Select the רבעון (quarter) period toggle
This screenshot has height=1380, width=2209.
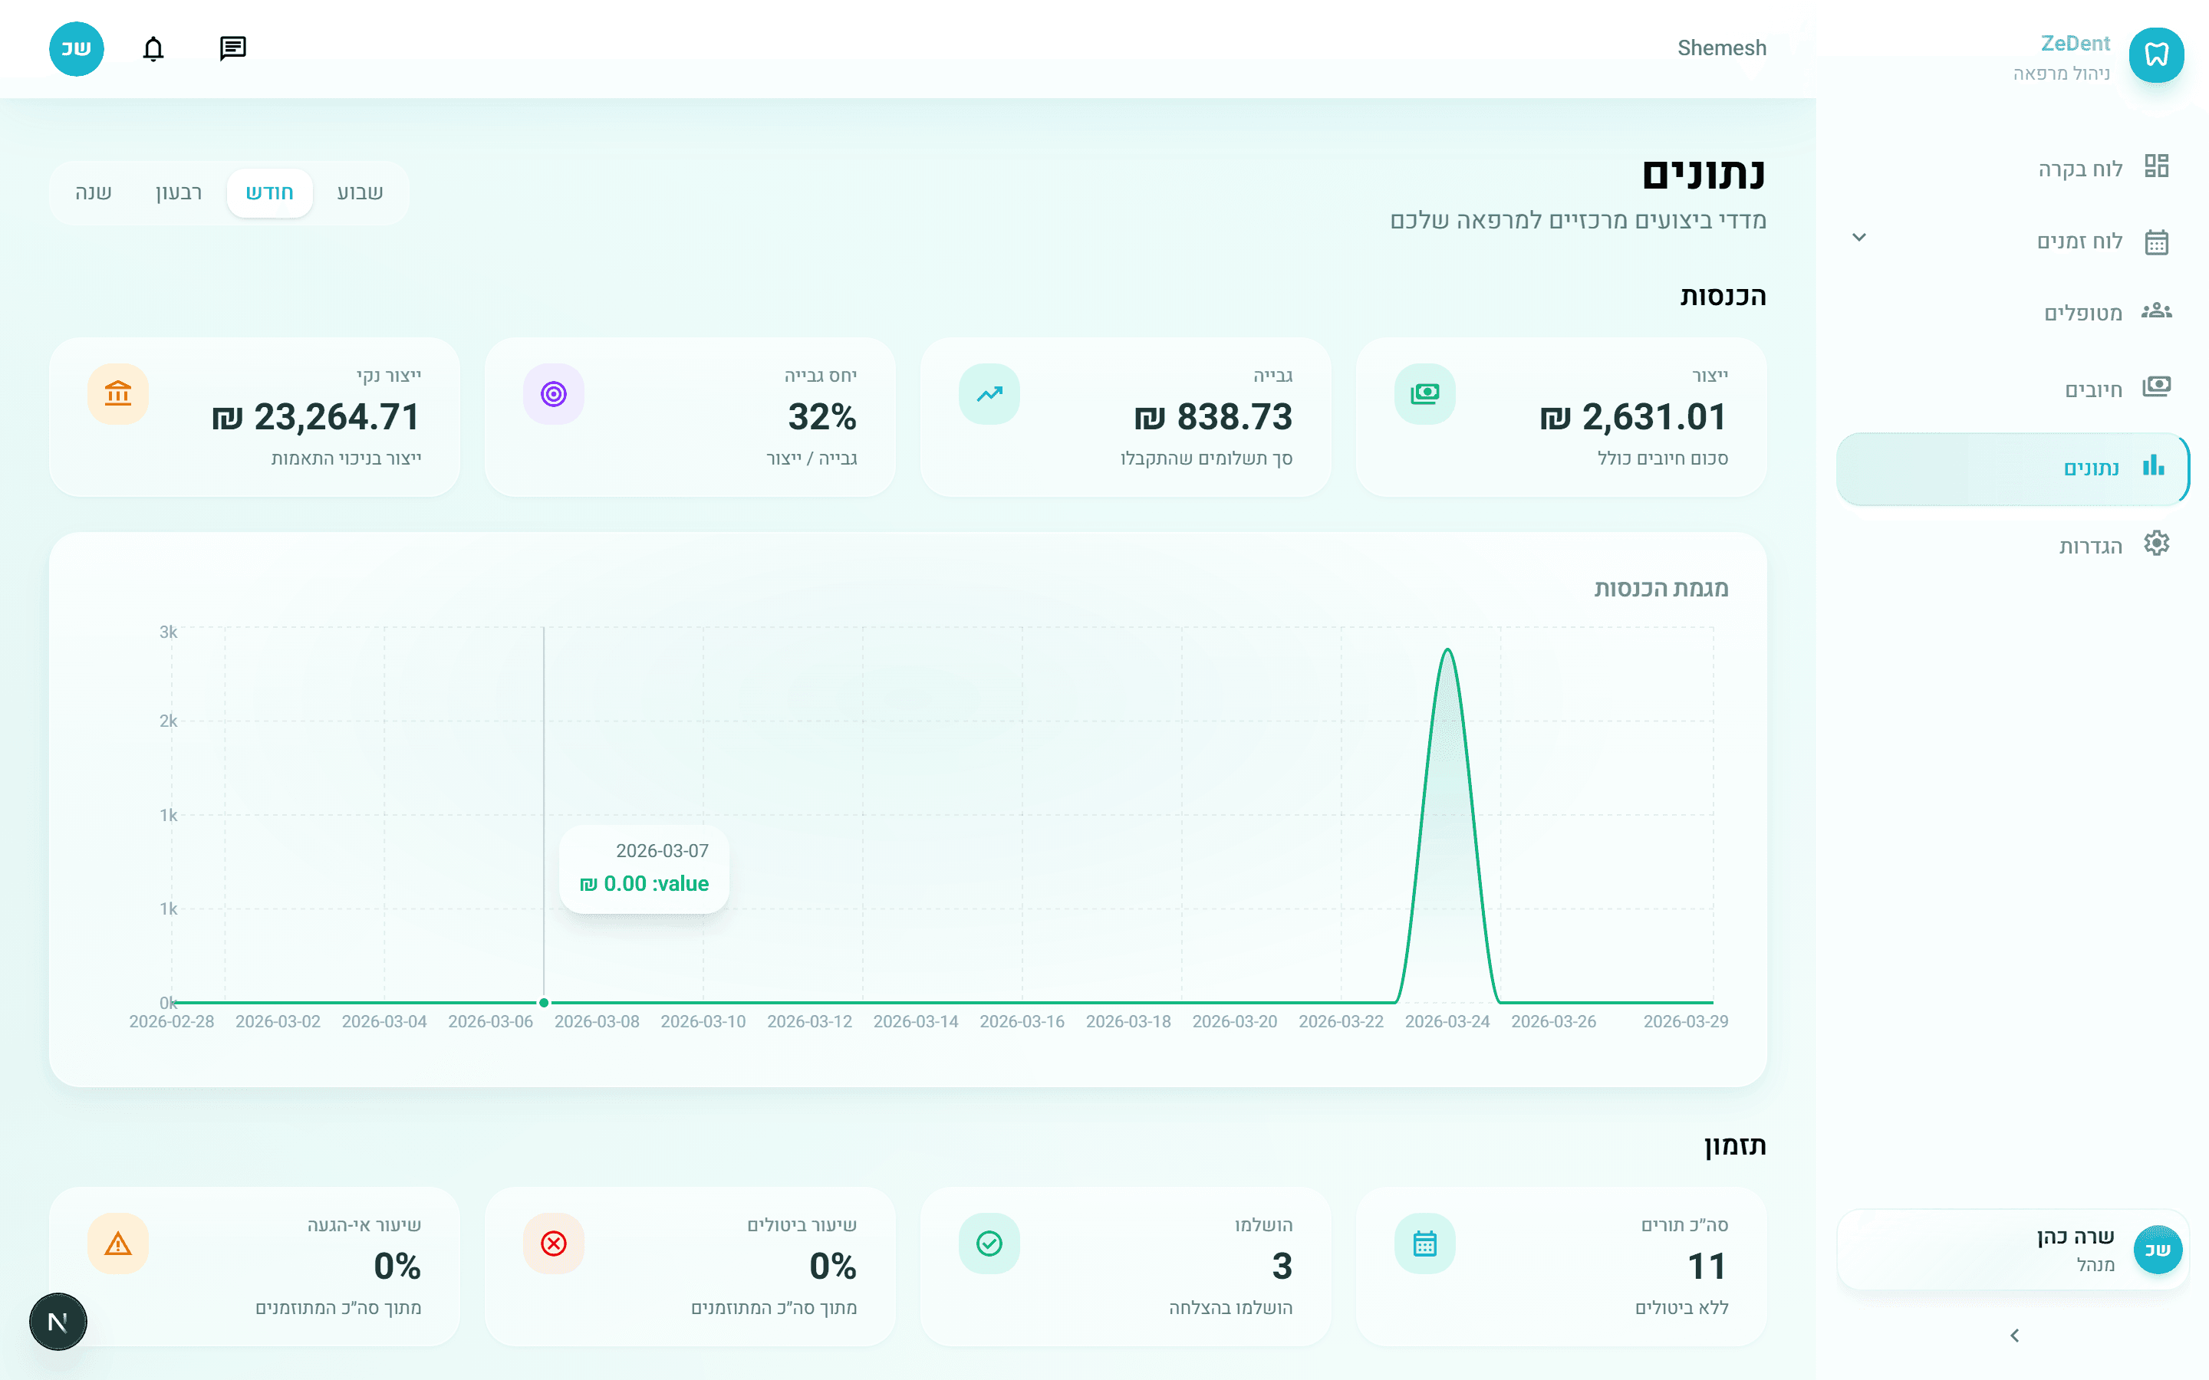179,192
